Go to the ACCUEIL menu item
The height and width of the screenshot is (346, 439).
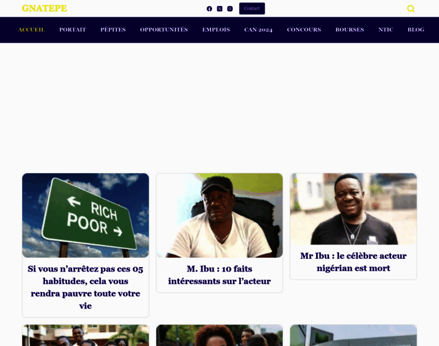click(x=31, y=29)
